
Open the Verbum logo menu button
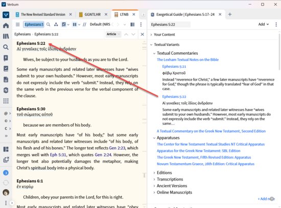(6, 15)
